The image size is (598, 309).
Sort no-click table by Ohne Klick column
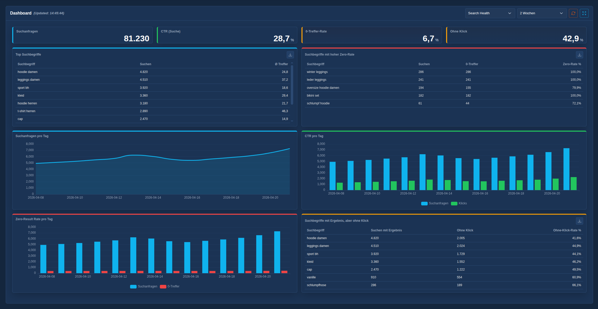click(x=465, y=230)
